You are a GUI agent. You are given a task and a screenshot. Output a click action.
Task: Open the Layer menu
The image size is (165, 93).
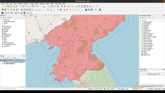pyautogui.click(x=15, y=4)
